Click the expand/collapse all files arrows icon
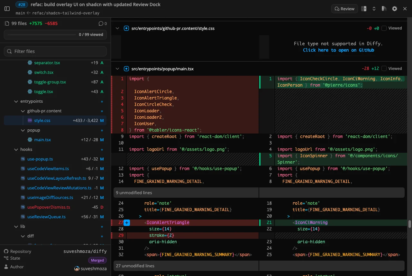Screen dimensions: 412x276 coord(374,9)
